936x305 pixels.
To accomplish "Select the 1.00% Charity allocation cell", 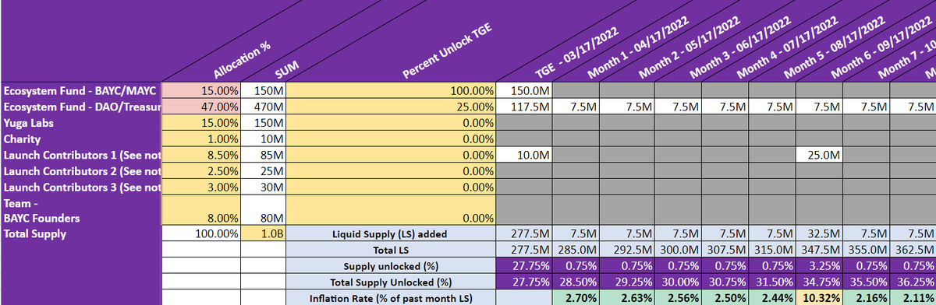I will tap(200, 138).
